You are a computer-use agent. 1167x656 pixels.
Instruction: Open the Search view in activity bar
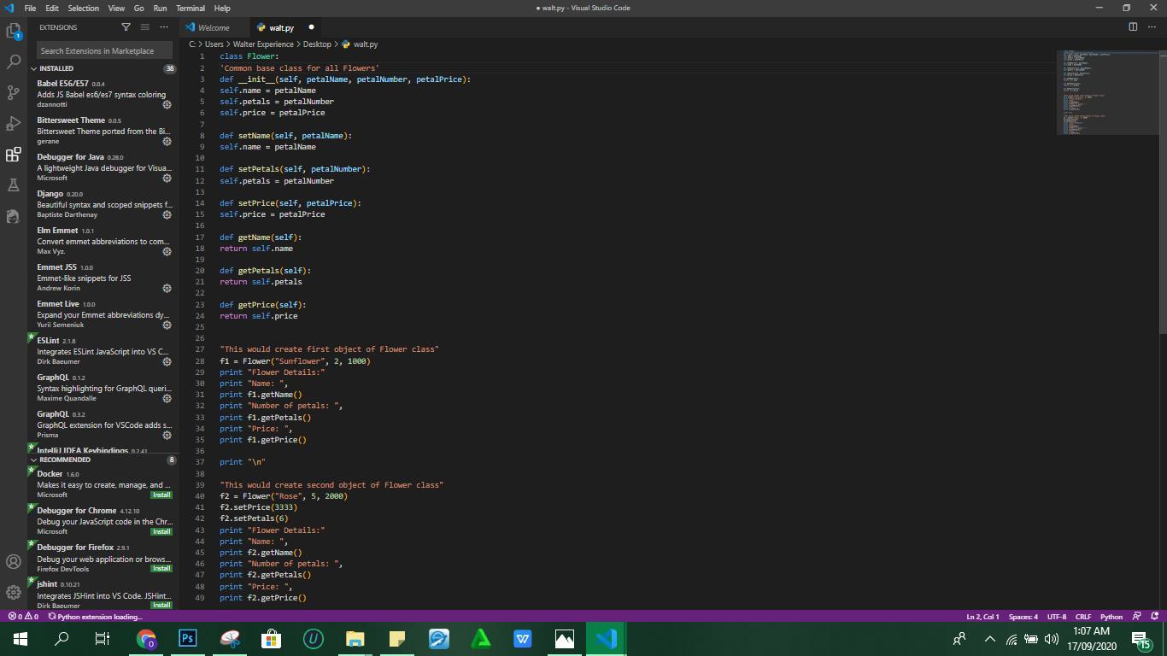click(x=13, y=62)
